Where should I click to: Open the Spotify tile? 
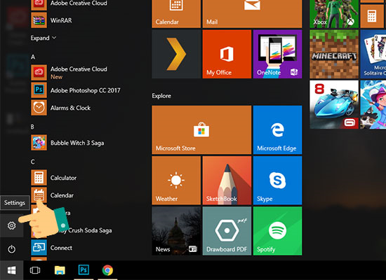click(277, 231)
